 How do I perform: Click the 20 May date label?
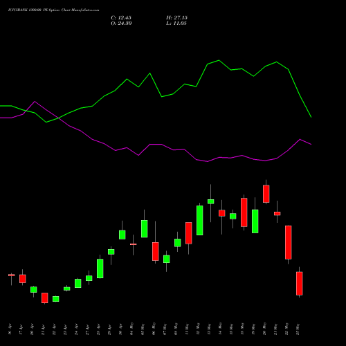pos(264,329)
